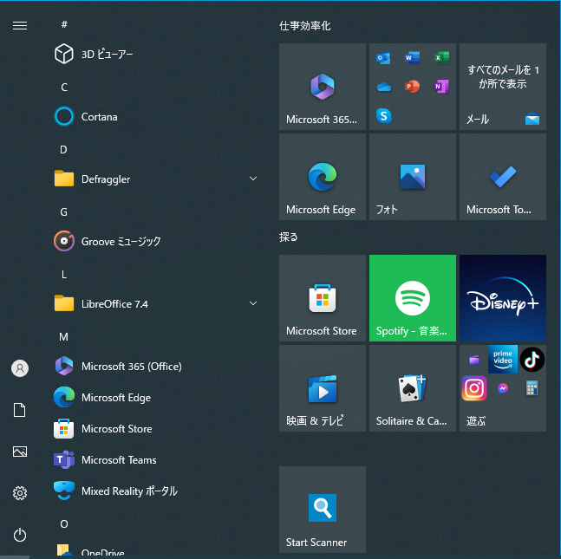This screenshot has height=559, width=561.
Task: Open OneDrive icon in Office tile group
Action: coord(383,87)
